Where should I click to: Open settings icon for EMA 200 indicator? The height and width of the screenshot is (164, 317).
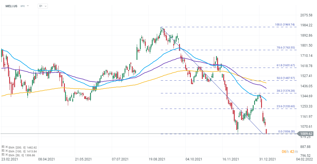[3, 147]
